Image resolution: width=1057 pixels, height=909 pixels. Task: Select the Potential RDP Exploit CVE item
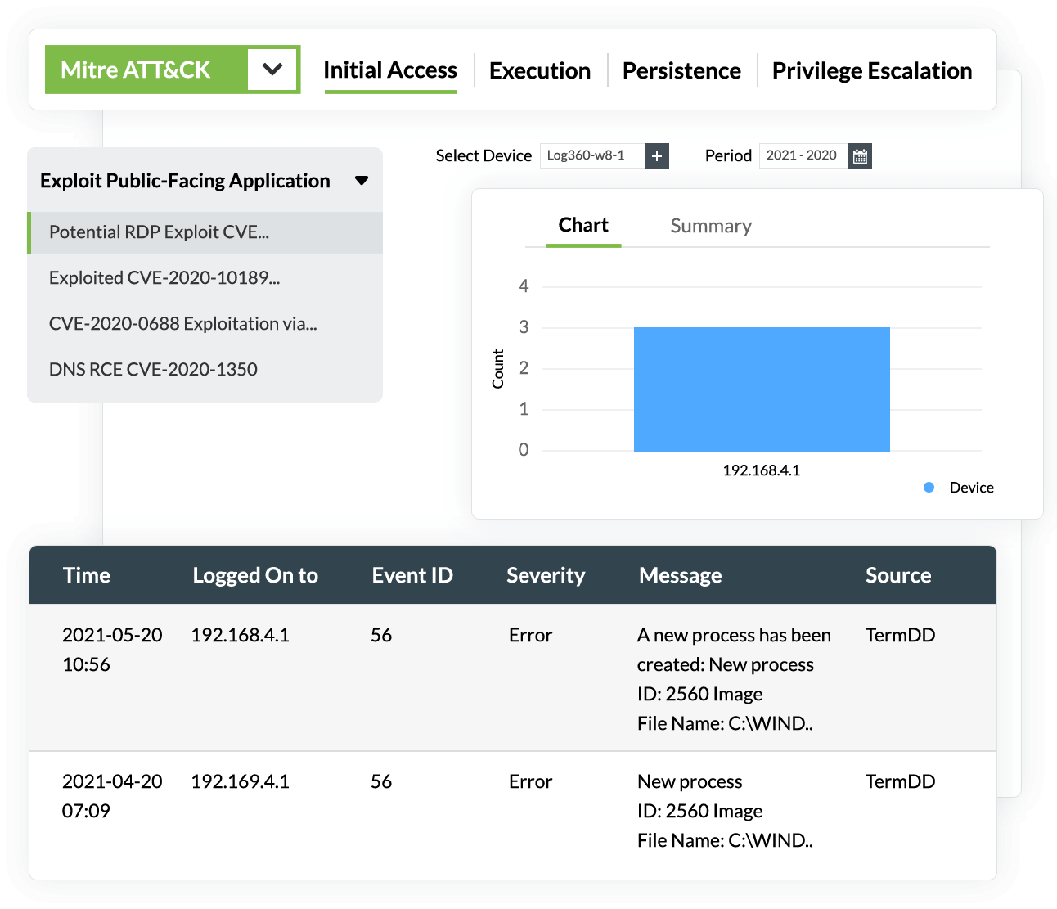(160, 232)
